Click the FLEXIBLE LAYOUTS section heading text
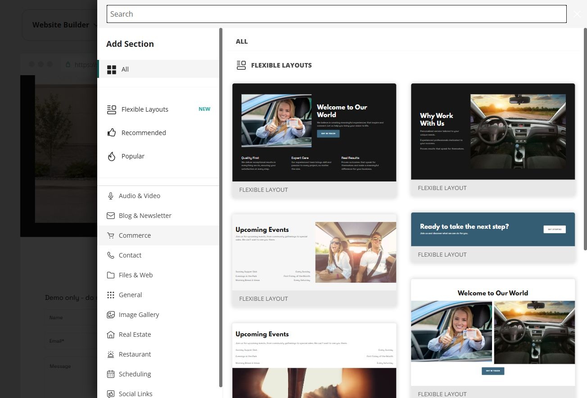 pyautogui.click(x=281, y=65)
